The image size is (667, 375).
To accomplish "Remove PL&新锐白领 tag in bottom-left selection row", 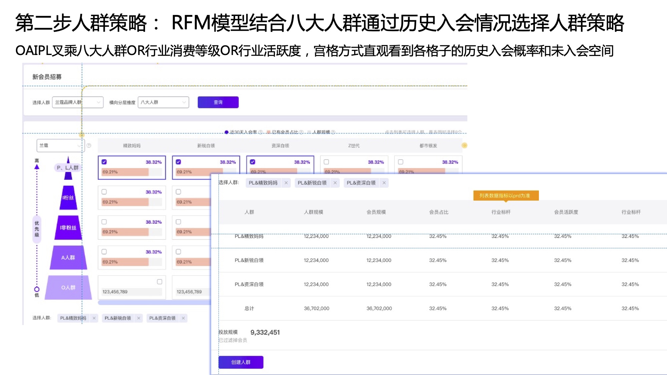I will click(x=139, y=318).
